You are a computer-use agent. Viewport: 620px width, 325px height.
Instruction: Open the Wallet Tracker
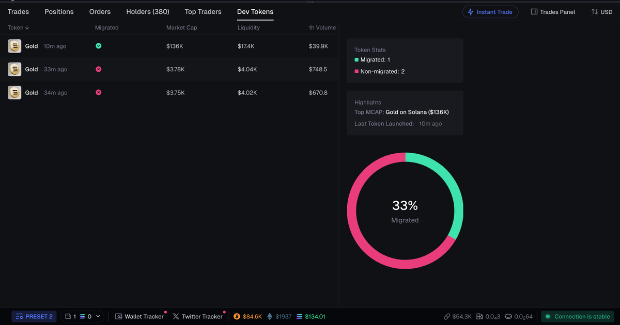pos(139,316)
